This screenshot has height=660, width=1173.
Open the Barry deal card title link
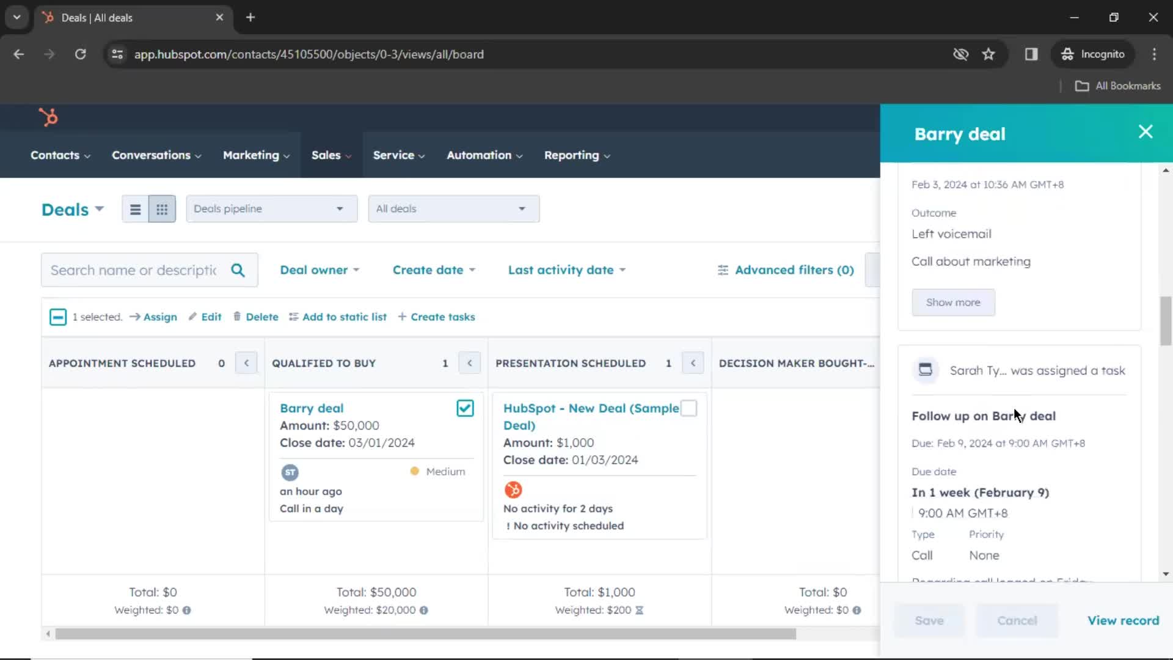pos(312,408)
